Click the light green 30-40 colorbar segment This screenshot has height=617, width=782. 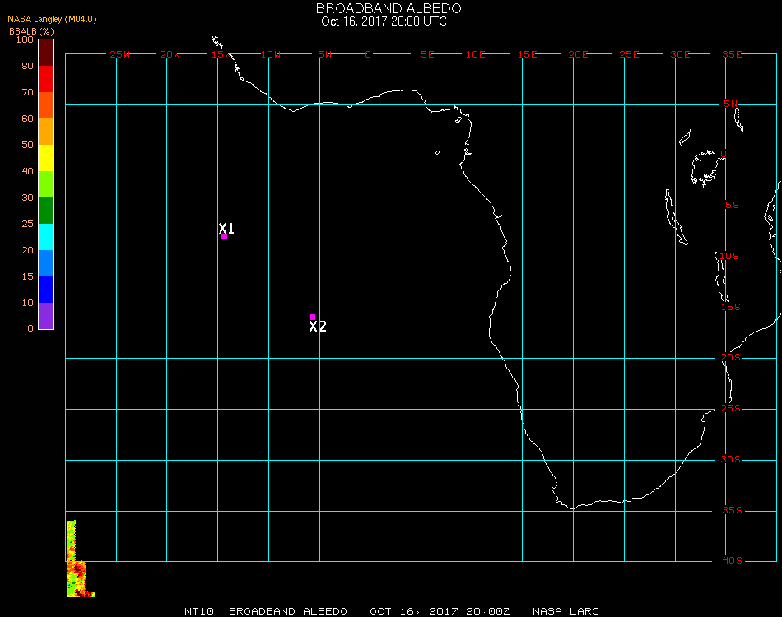click(x=45, y=184)
